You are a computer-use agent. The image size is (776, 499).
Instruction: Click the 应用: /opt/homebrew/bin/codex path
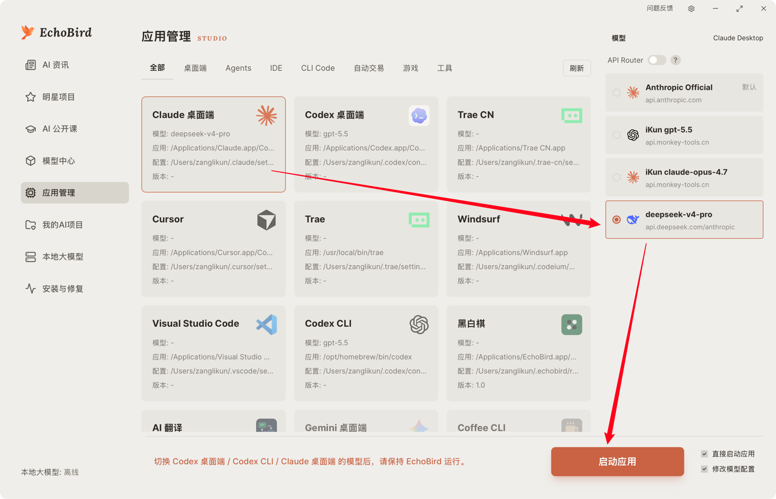point(359,357)
